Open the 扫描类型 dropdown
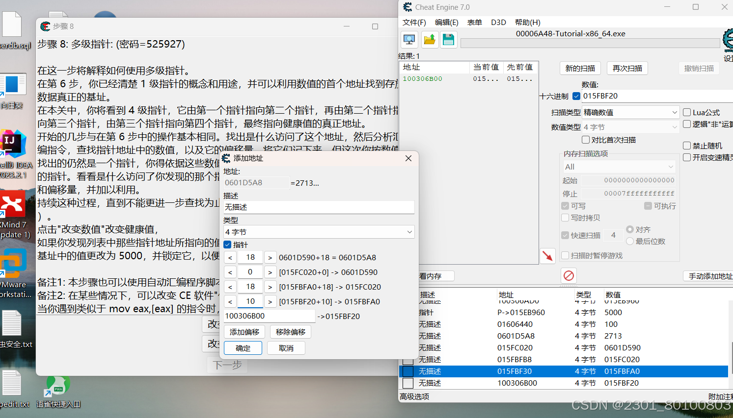Image resolution: width=733 pixels, height=418 pixels. [x=630, y=112]
